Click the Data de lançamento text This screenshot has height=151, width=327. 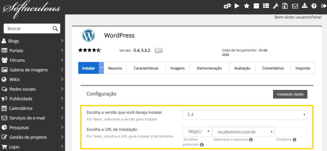pos(245,52)
